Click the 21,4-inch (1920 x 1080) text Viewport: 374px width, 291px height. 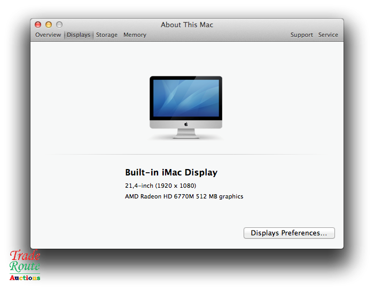160,186
